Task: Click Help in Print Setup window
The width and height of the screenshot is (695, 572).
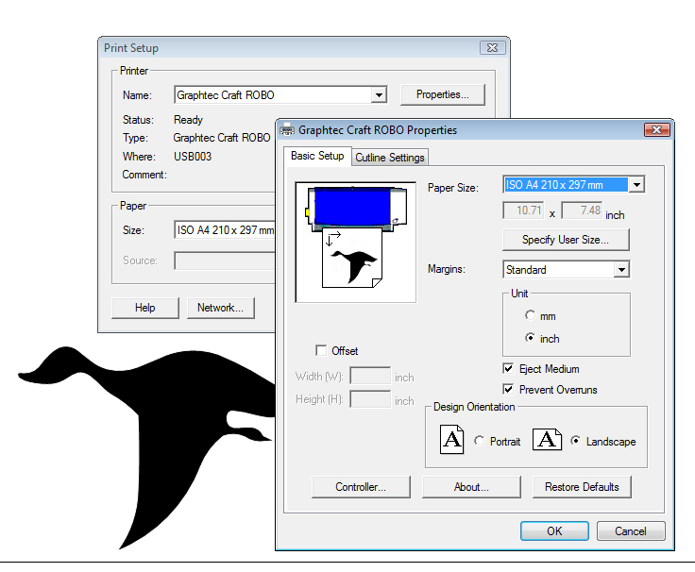Action: pyautogui.click(x=144, y=308)
